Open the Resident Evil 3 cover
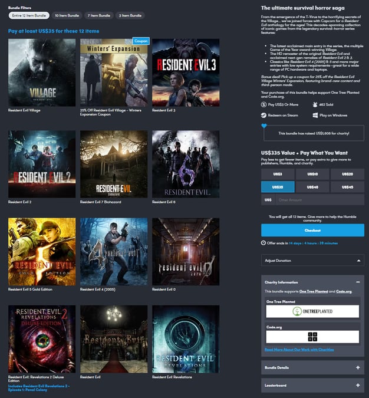The width and height of the screenshot is (369, 398). click(x=186, y=73)
